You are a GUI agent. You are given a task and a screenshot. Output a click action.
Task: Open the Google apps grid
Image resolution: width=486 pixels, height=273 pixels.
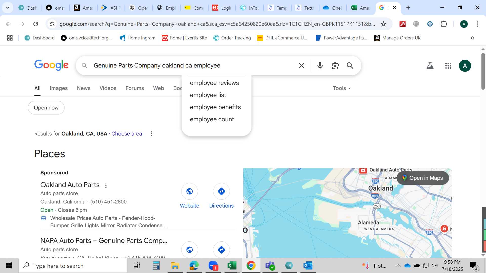click(x=448, y=66)
